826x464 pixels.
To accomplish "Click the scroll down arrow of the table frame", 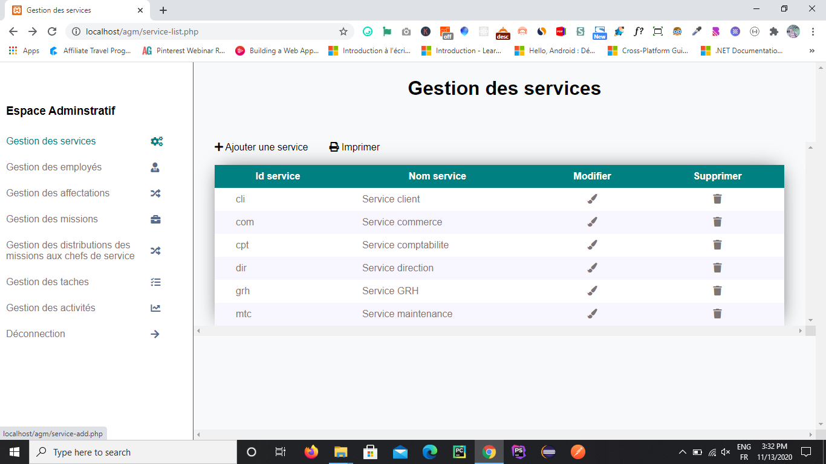I will [810, 320].
